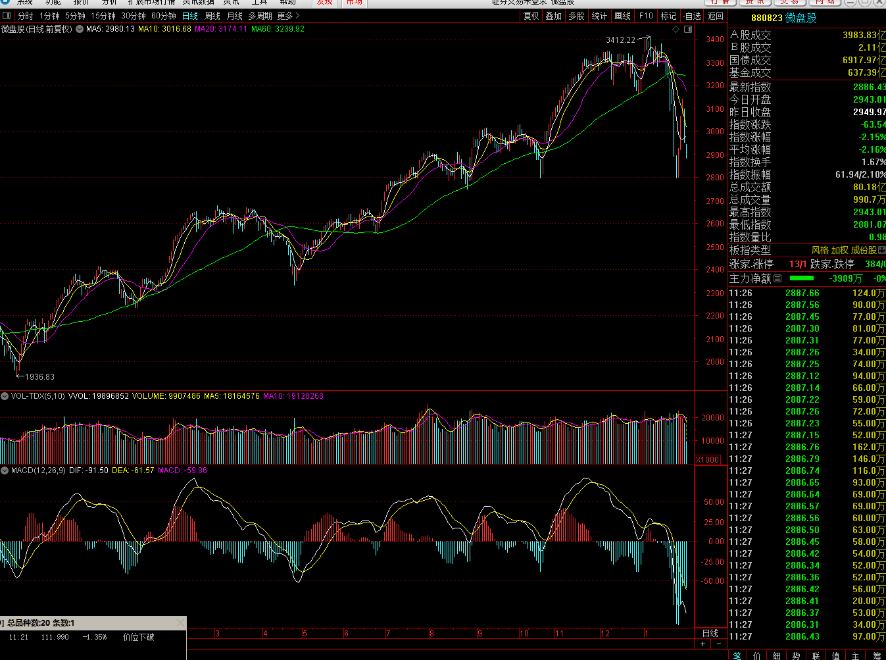Open the VOL-TDX indicator dropdown
The width and height of the screenshot is (886, 660).
pos(5,396)
